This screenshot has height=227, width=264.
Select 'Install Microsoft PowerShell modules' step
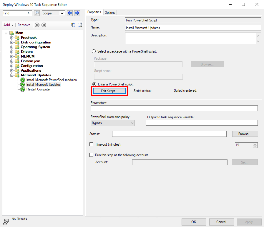click(x=52, y=80)
